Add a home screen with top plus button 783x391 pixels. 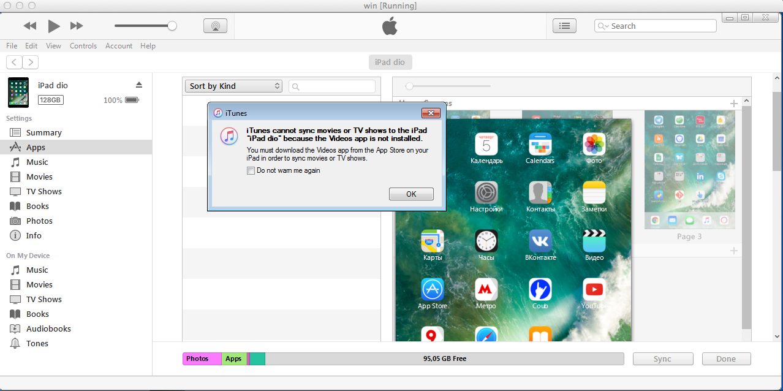[x=734, y=104]
